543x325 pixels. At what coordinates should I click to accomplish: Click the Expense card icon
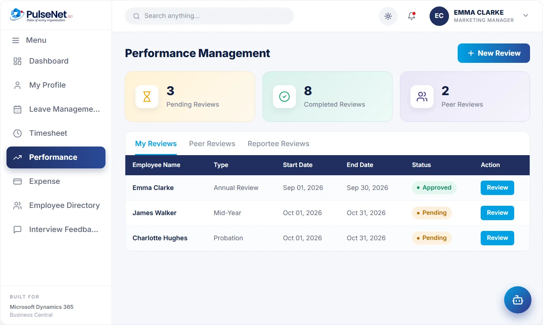(17, 181)
